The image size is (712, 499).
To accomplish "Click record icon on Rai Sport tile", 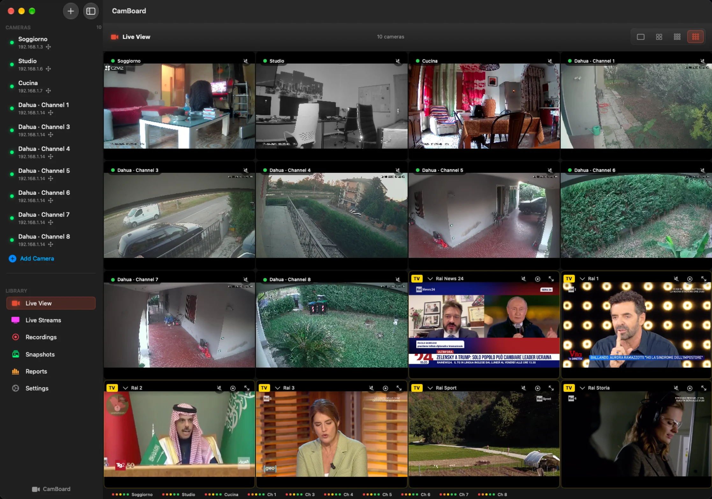I will (537, 388).
